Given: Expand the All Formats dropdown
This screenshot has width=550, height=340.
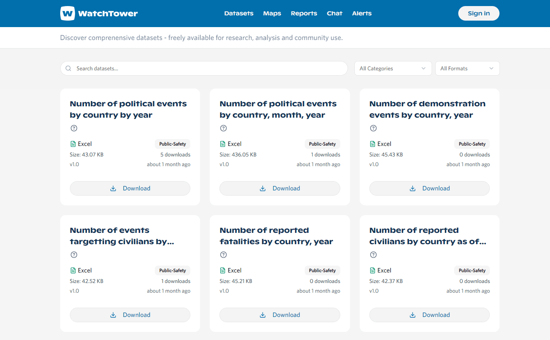Looking at the screenshot, I should [467, 69].
